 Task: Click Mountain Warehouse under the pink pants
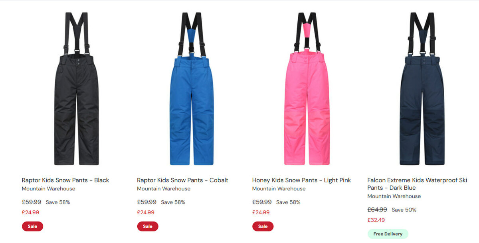click(x=279, y=189)
